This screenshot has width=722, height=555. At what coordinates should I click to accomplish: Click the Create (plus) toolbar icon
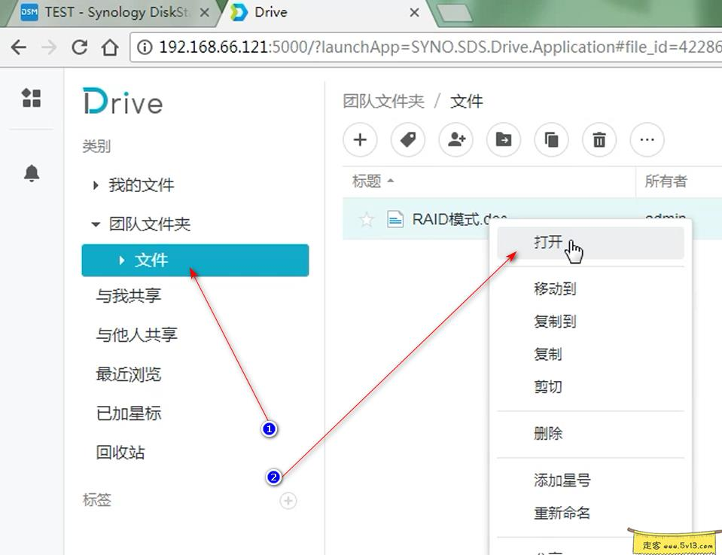pos(360,140)
